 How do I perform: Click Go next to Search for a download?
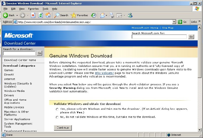[x=40, y=53]
